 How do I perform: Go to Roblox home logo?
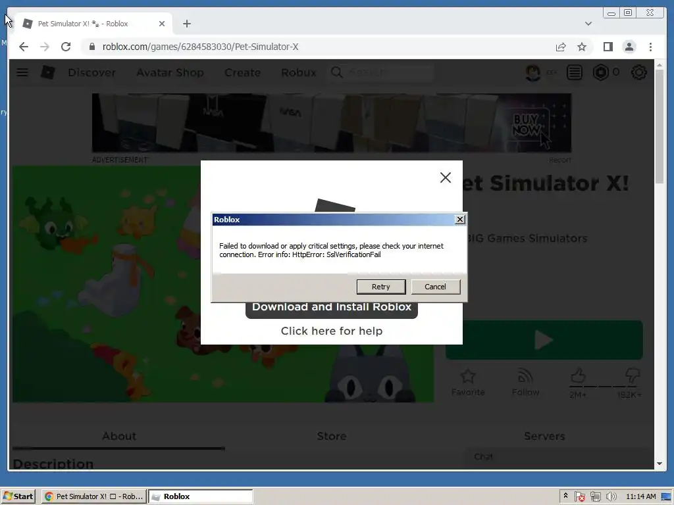click(x=47, y=72)
